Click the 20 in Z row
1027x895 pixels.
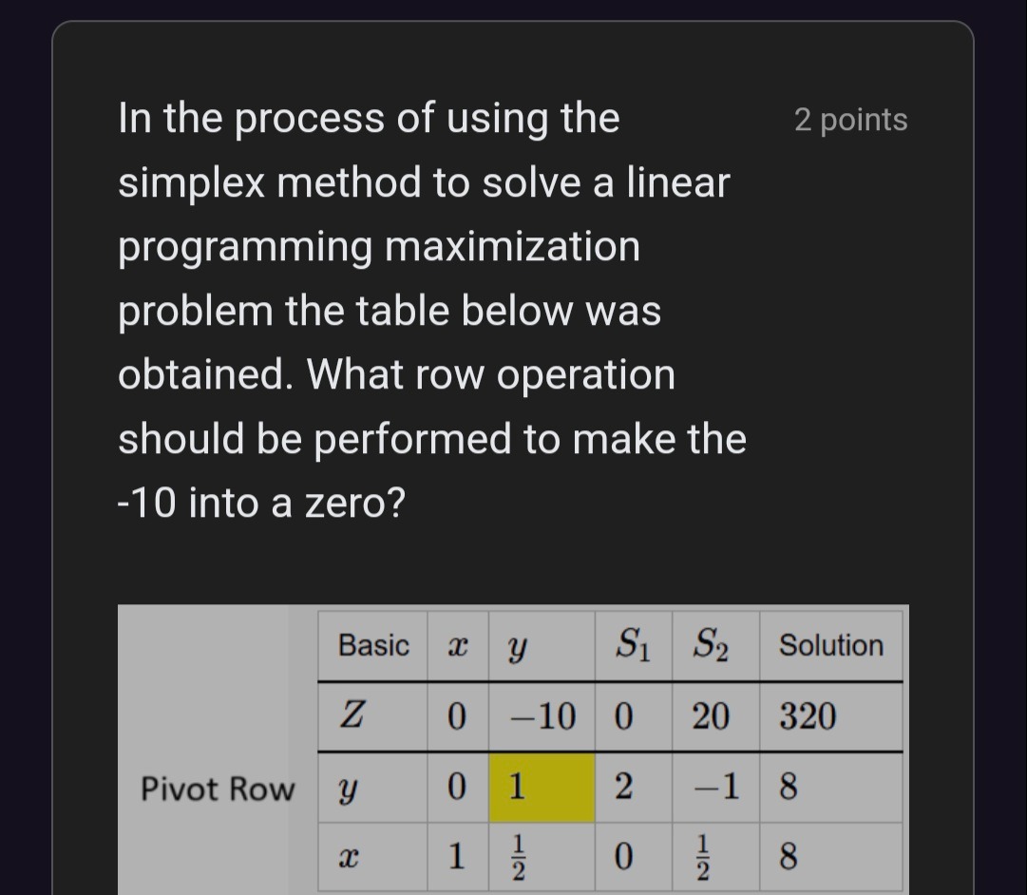point(711,715)
